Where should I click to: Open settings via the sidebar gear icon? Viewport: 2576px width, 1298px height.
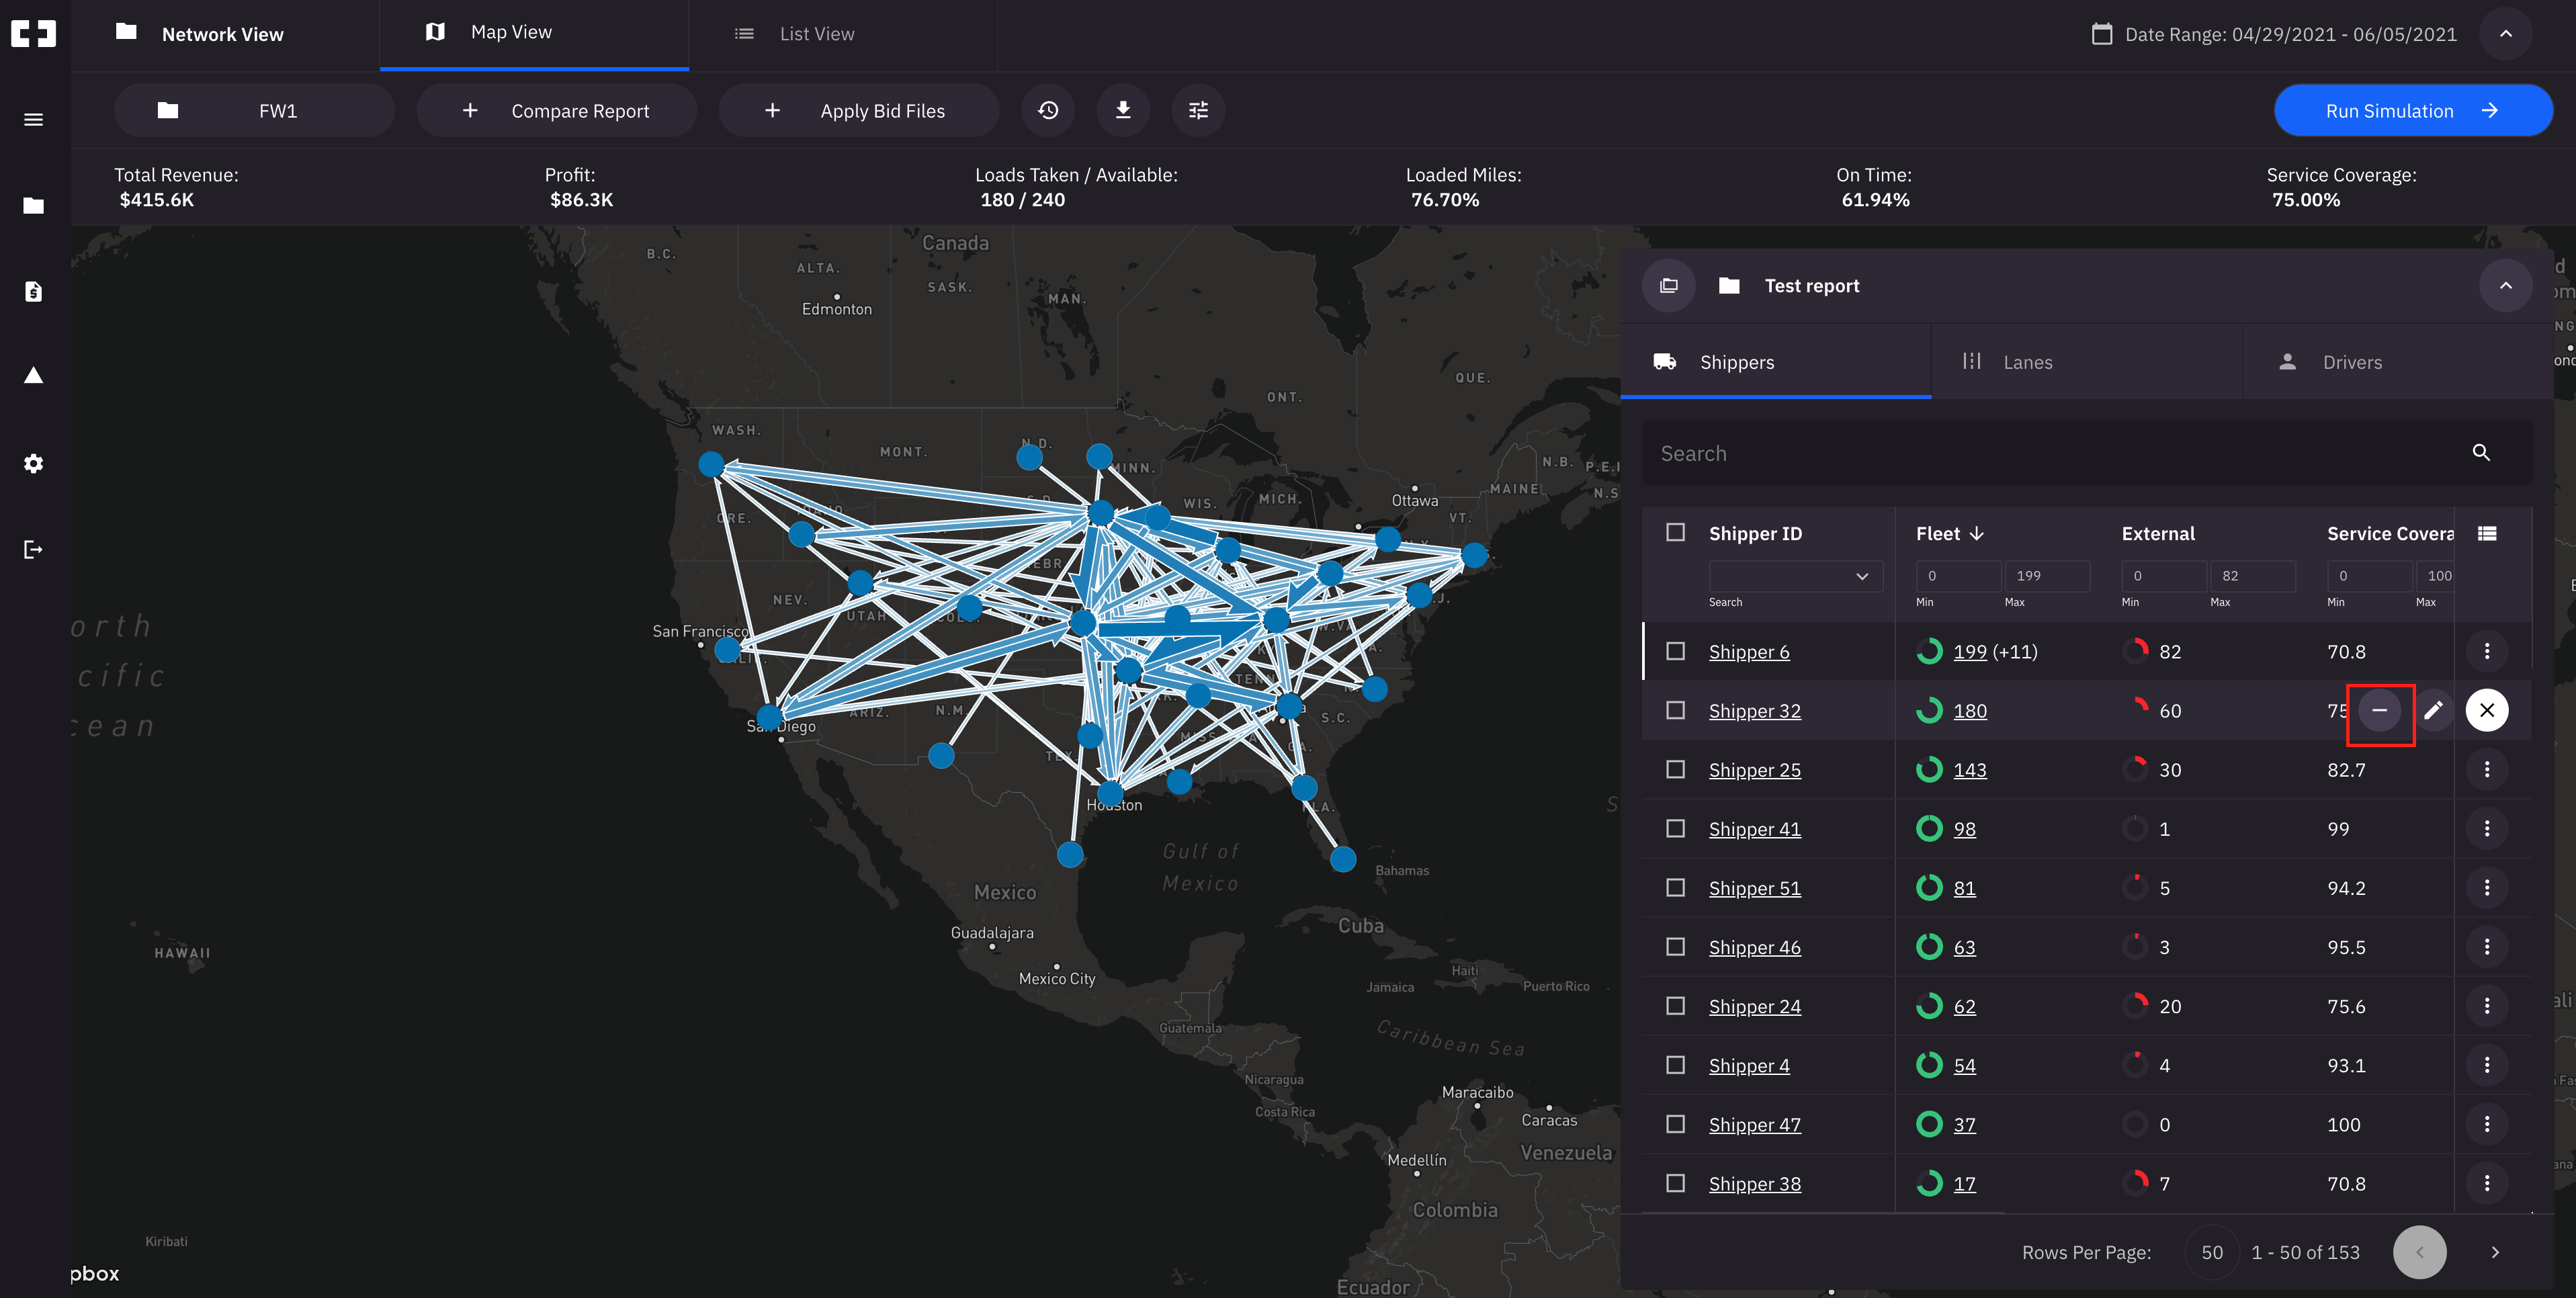(33, 463)
